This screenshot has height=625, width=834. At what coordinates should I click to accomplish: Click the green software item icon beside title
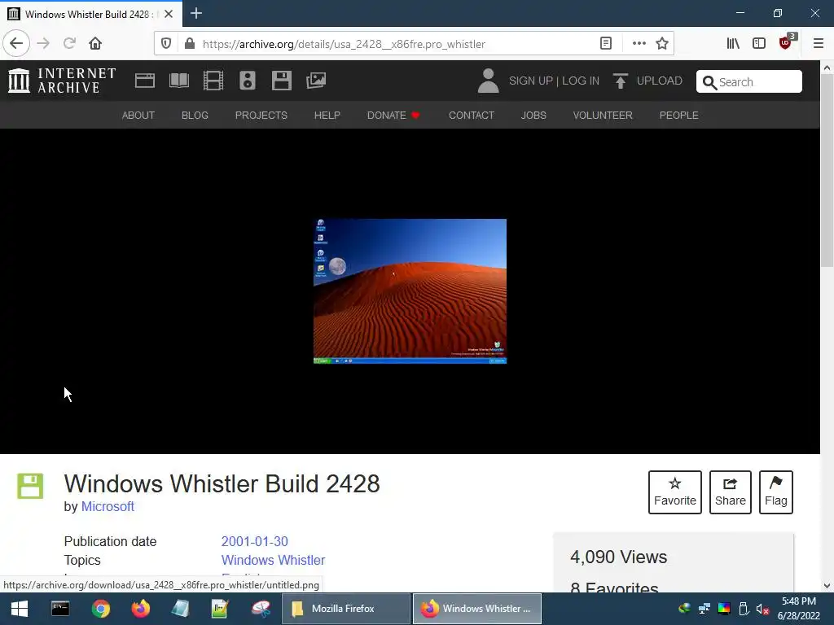pyautogui.click(x=30, y=486)
